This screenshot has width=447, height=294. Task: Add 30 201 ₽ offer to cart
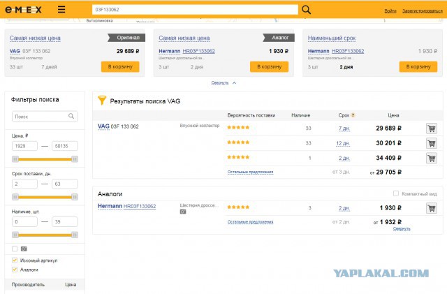point(432,143)
